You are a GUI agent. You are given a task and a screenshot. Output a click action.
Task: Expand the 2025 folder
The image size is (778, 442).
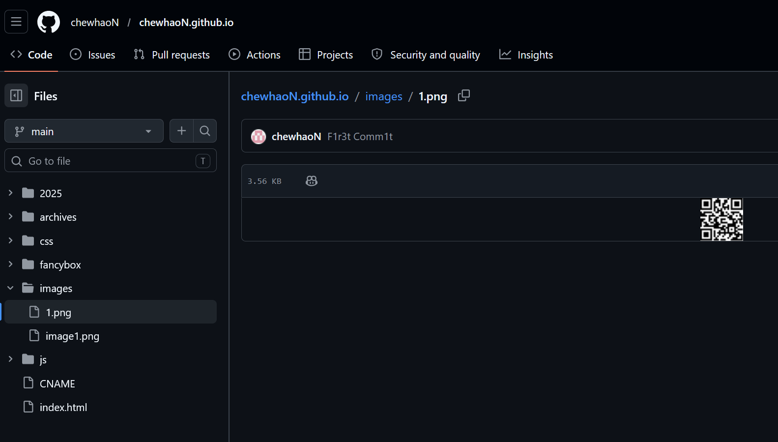pyautogui.click(x=10, y=193)
